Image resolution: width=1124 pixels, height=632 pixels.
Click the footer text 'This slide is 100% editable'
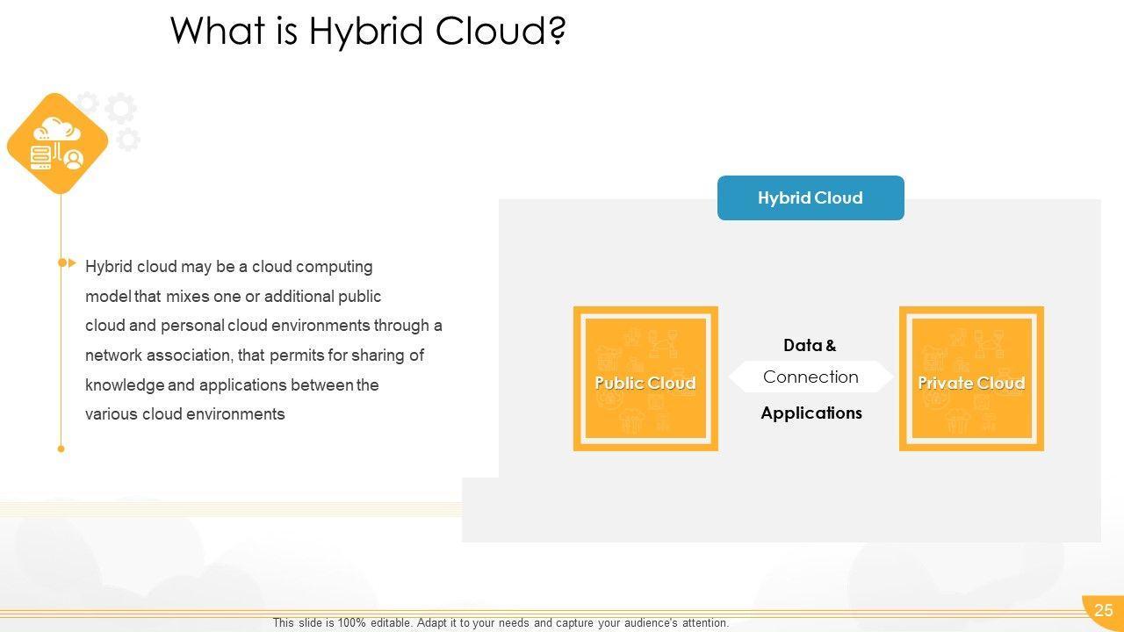[501, 623]
